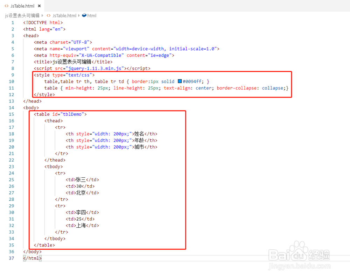Click the title text js设置表头可编辑
Image resolution: width=350 pixels, height=278 pixels.
point(72,62)
